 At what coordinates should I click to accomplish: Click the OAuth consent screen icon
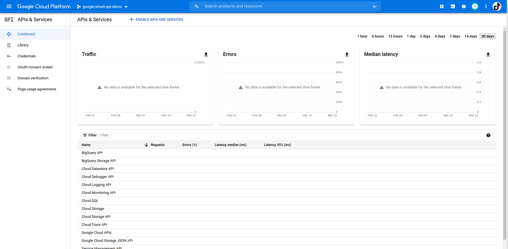pyautogui.click(x=9, y=67)
